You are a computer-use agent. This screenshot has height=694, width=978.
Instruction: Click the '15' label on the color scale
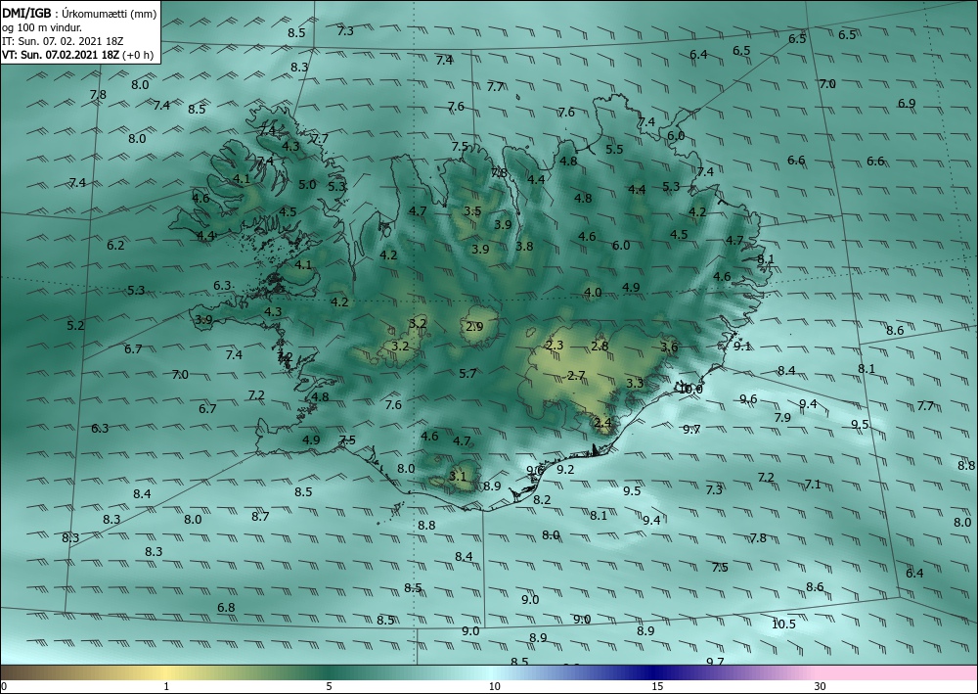[x=657, y=686]
